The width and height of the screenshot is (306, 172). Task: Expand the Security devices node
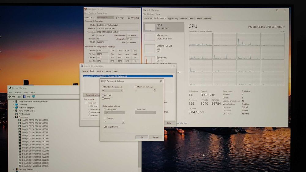click(x=13, y=169)
